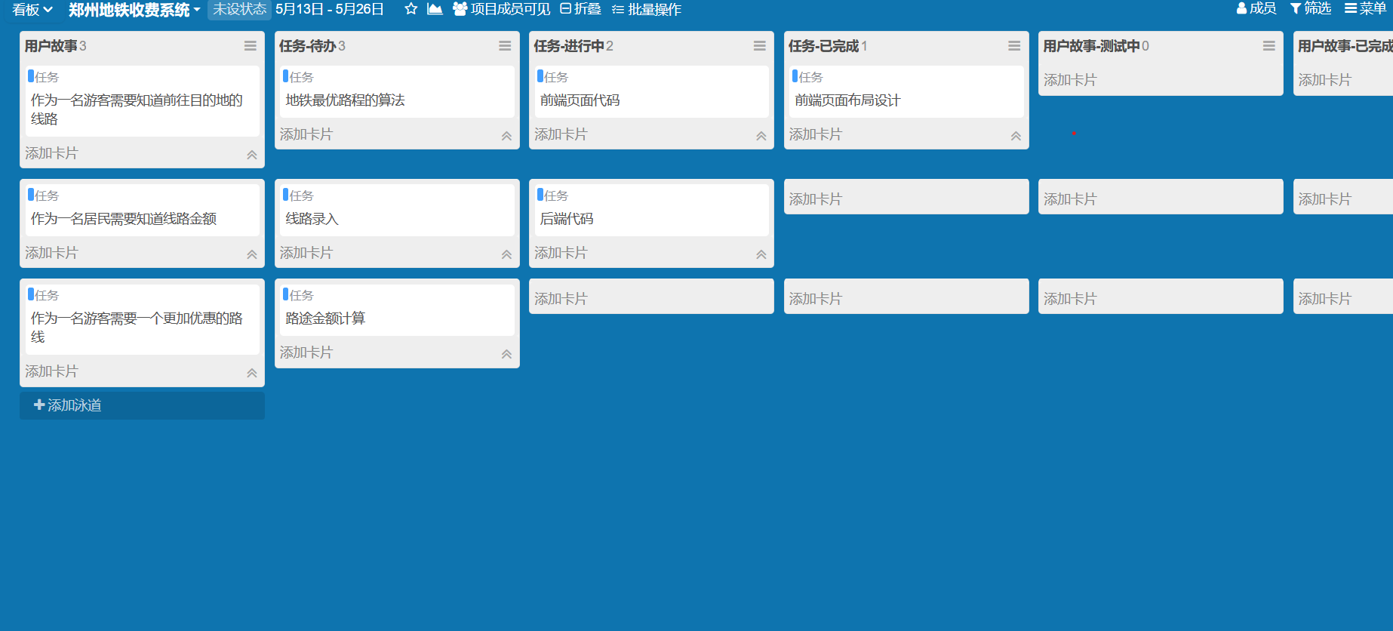Open the board statistics chart icon
This screenshot has height=631, width=1393.
pos(435,9)
